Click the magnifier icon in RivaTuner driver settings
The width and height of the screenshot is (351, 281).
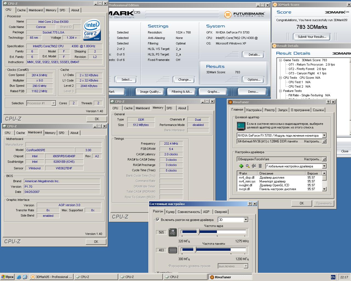[248, 166]
